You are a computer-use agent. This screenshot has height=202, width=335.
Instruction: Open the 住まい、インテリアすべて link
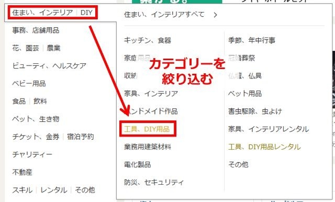(164, 15)
